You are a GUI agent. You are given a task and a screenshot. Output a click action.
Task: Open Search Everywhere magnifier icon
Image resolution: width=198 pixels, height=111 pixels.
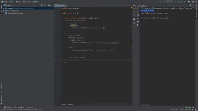[196, 2]
